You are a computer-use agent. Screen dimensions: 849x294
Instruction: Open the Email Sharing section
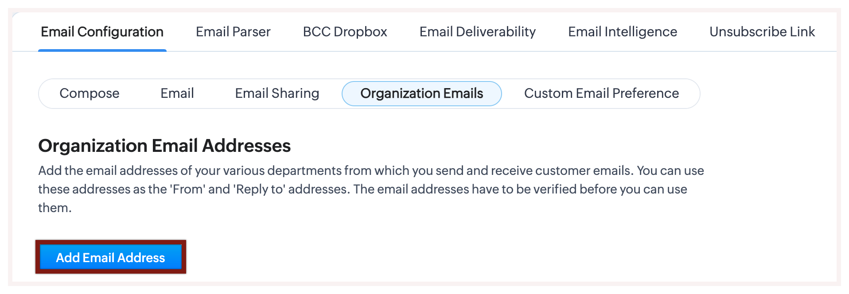(x=277, y=93)
